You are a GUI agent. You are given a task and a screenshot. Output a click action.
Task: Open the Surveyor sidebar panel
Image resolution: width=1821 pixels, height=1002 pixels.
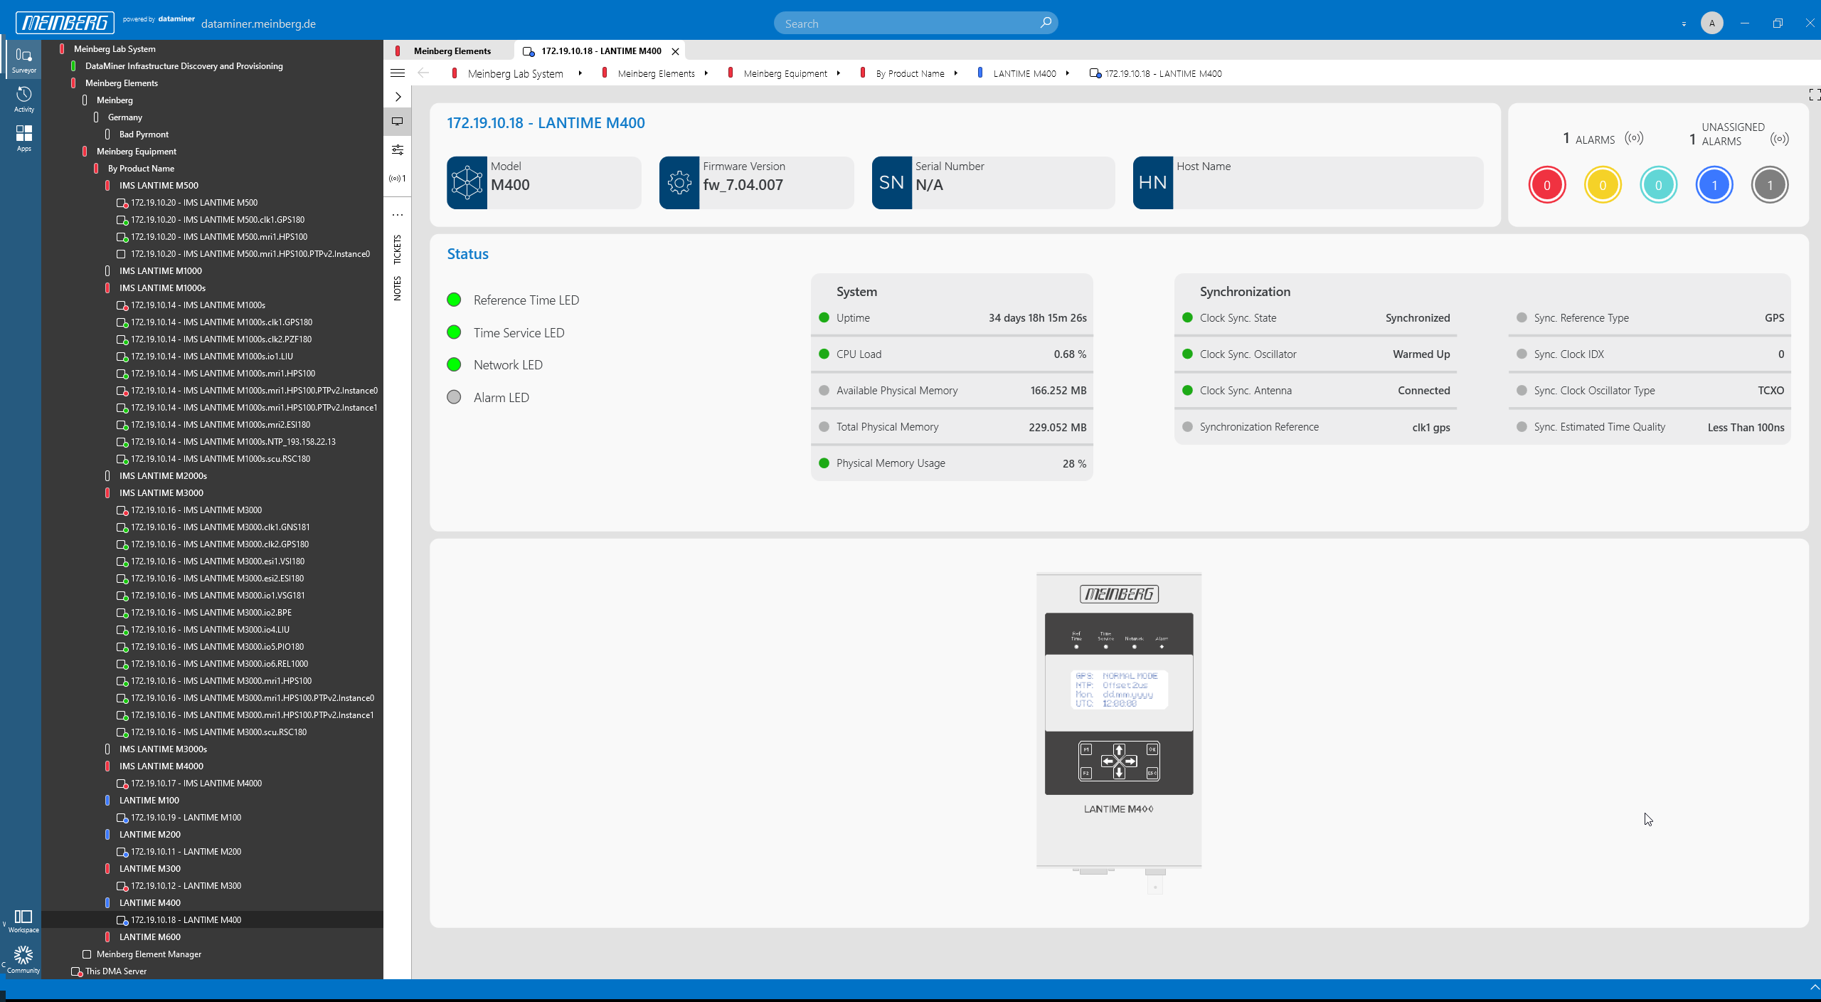tap(23, 60)
